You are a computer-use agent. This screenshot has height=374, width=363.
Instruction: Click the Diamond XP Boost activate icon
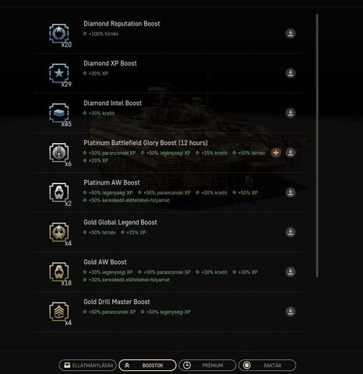(291, 73)
